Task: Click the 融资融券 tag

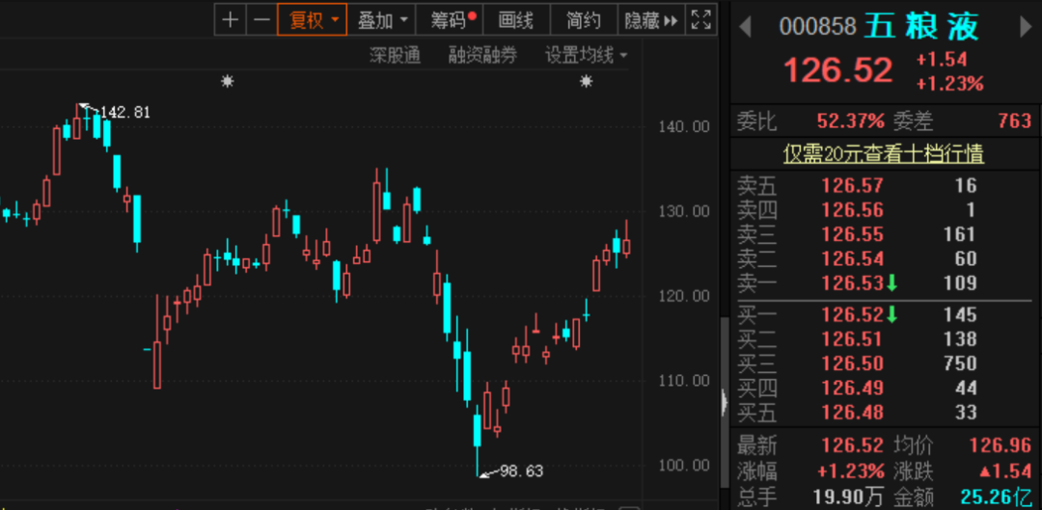Action: pyautogui.click(x=482, y=56)
